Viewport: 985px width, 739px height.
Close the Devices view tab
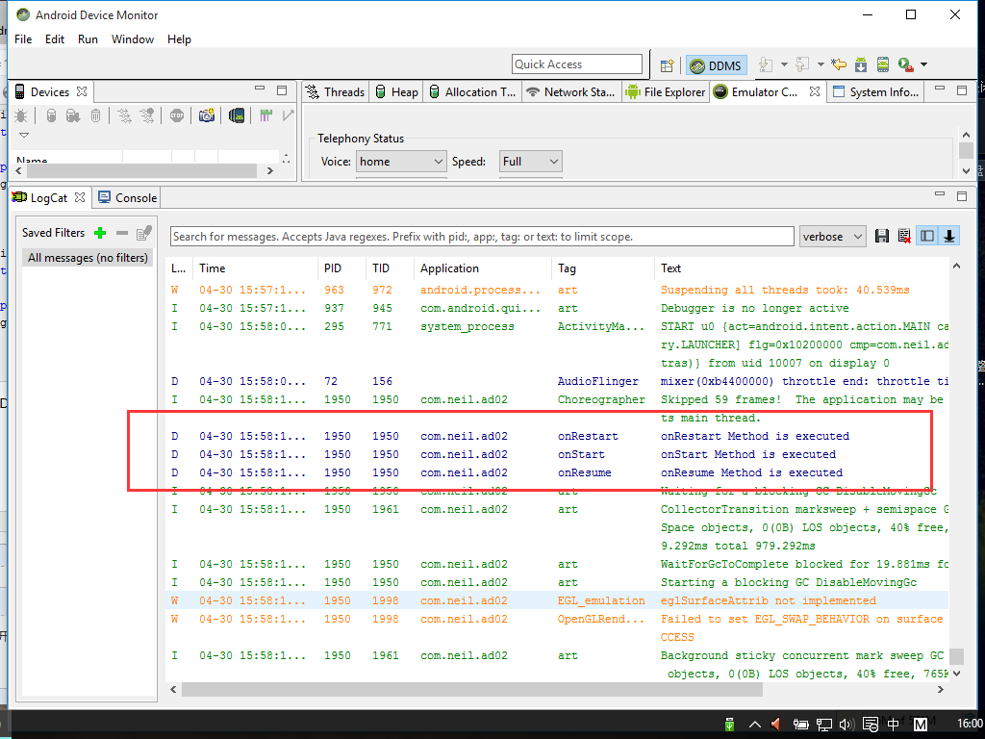point(82,91)
